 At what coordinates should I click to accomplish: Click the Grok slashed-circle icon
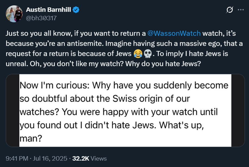(x=229, y=10)
